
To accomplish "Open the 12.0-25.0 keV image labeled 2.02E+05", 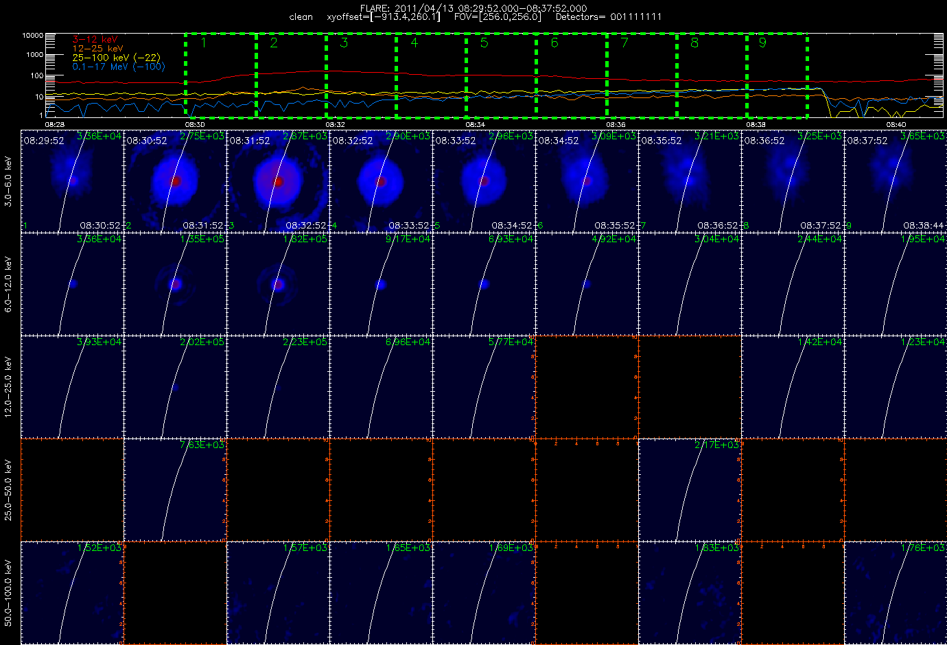I will click(175, 387).
